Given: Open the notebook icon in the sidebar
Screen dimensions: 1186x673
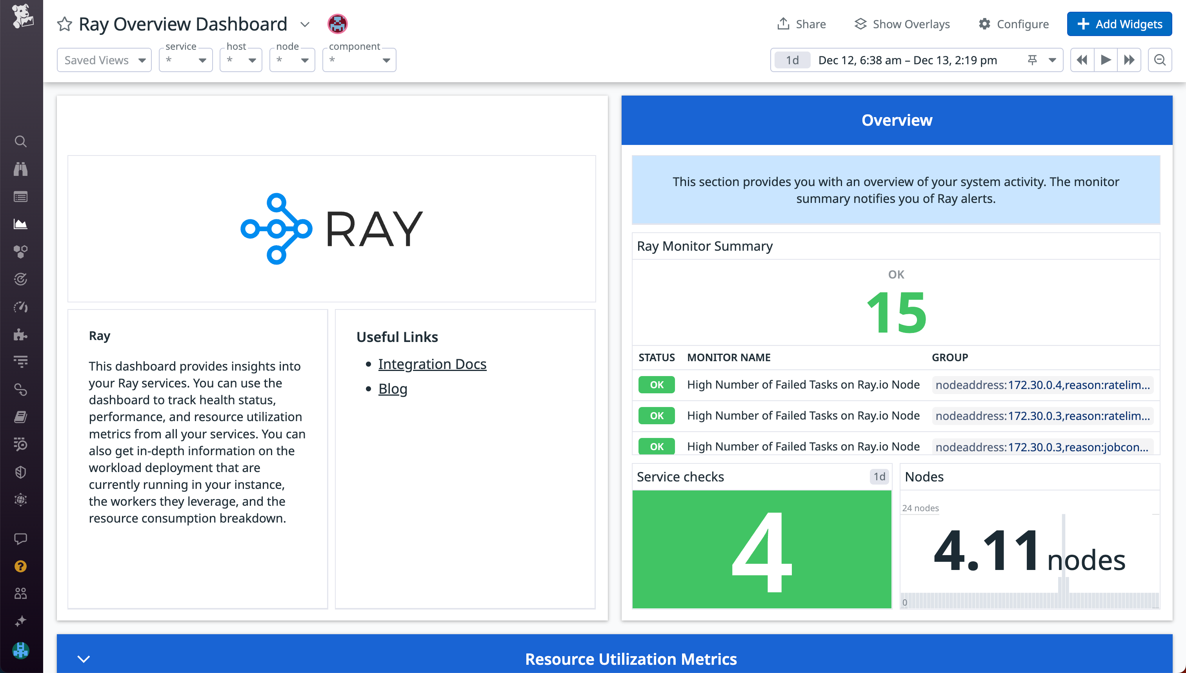Looking at the screenshot, I should (20, 417).
